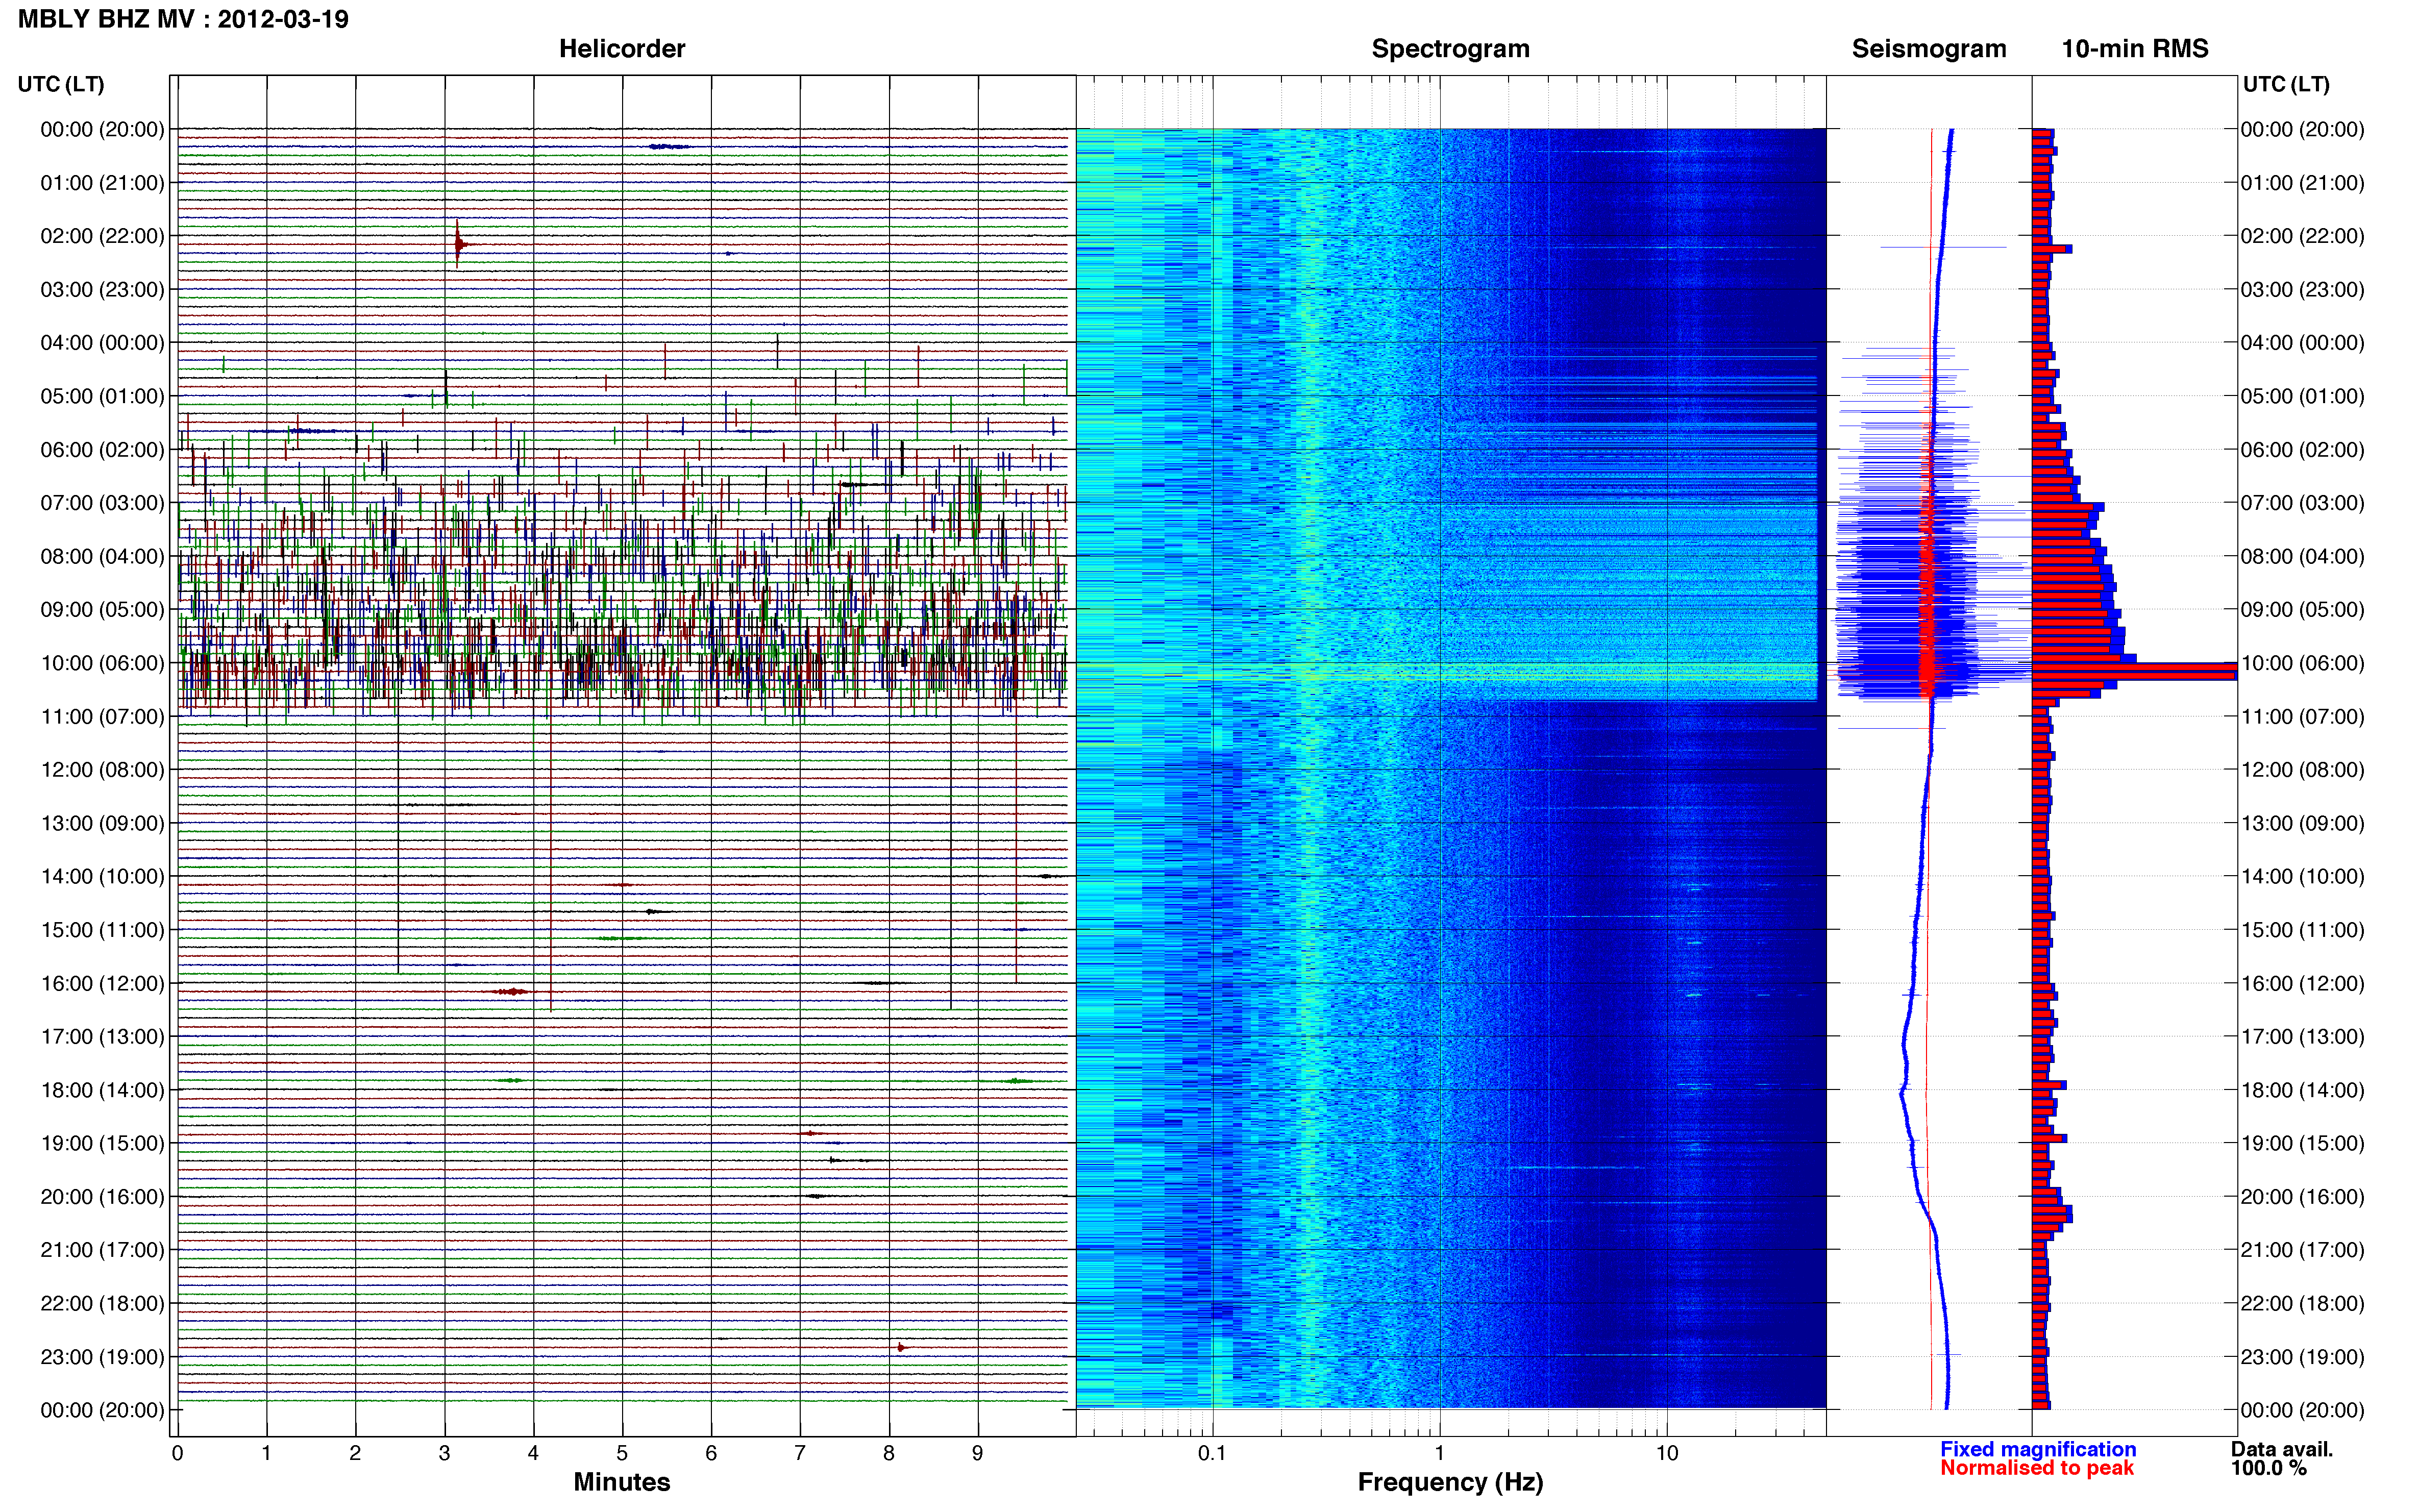Select the Helicorder panel heading

click(x=622, y=49)
